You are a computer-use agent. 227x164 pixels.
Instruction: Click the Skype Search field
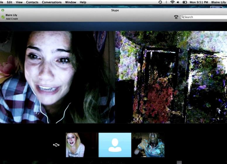[204, 17]
